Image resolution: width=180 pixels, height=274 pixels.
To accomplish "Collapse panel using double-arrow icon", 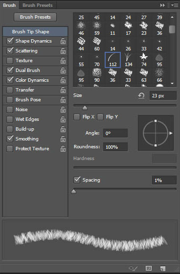I will coord(162,5).
